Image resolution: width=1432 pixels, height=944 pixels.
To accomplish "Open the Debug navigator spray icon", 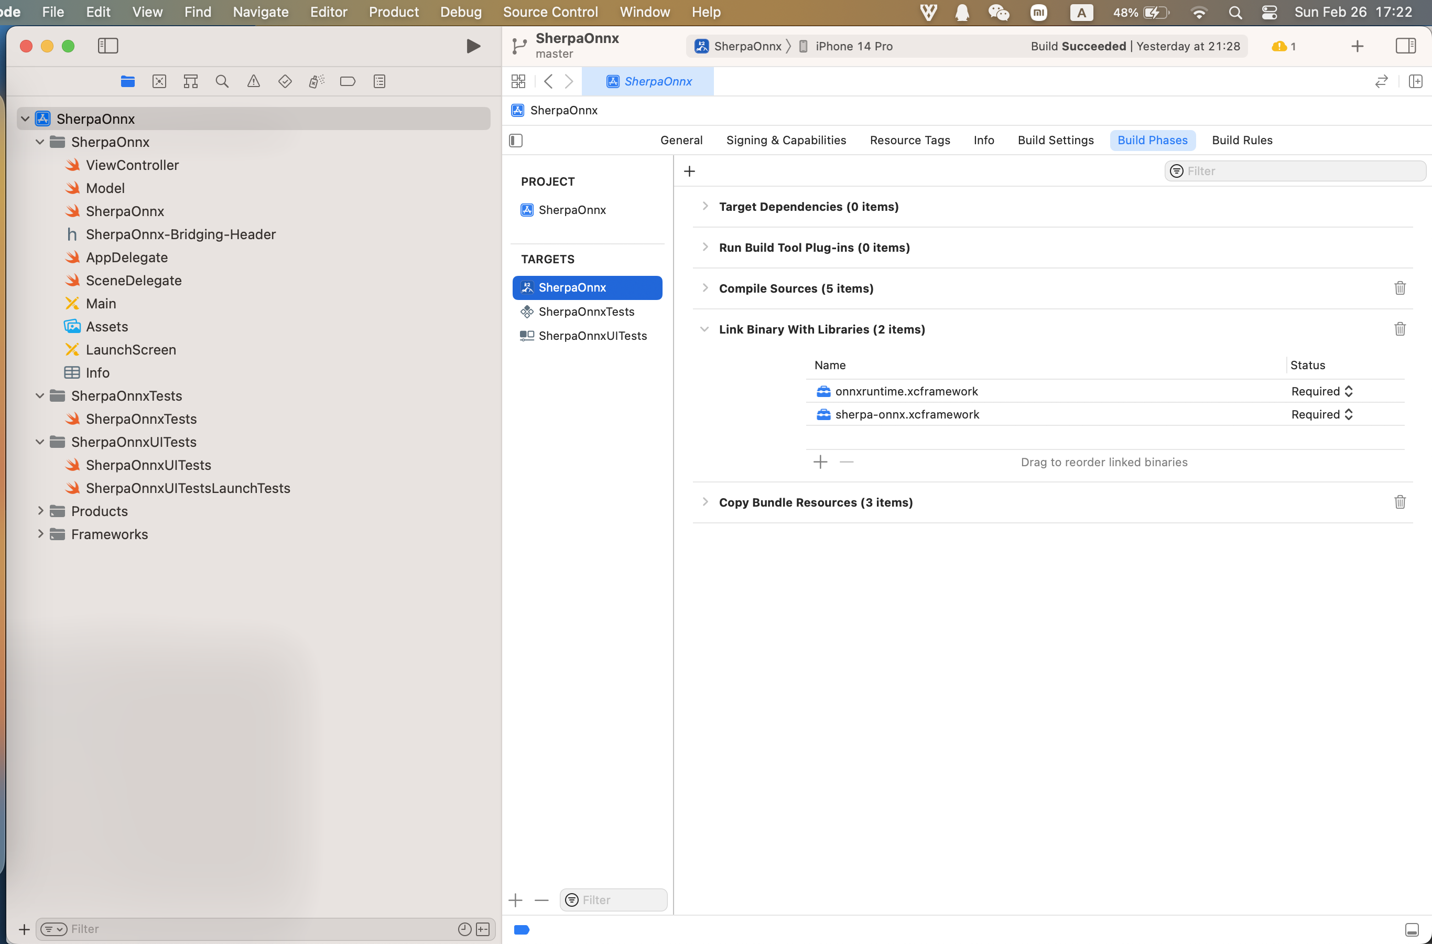I will 317,81.
